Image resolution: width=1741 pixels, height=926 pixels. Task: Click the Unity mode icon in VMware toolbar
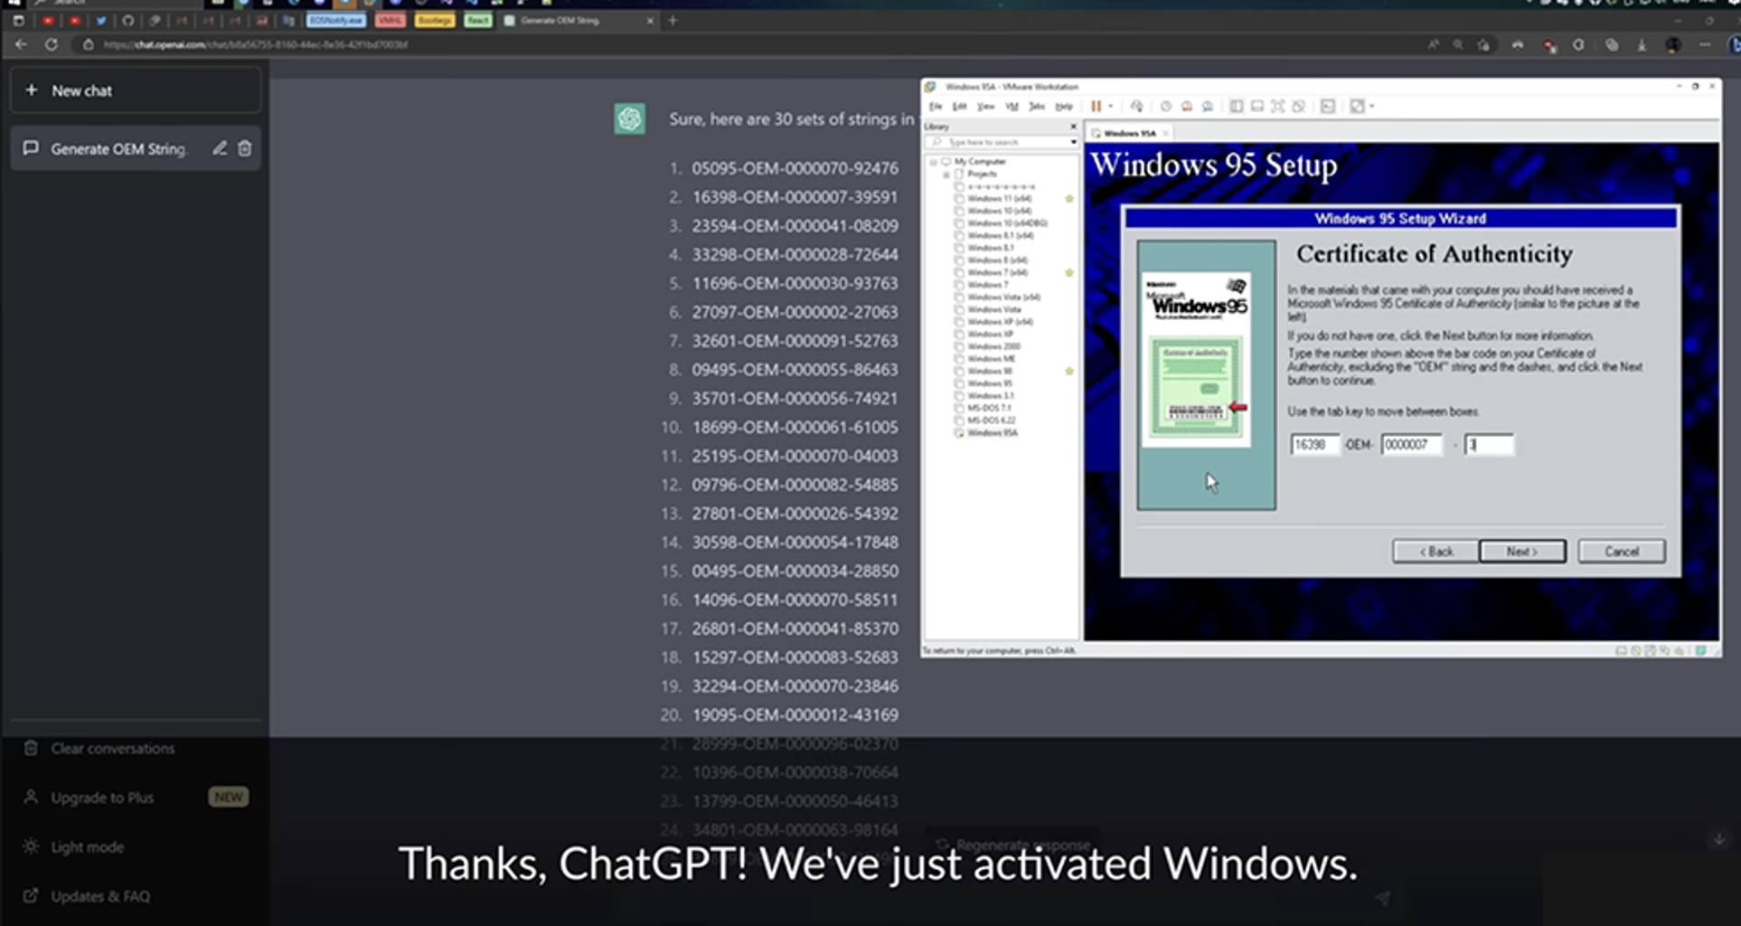tap(1298, 107)
